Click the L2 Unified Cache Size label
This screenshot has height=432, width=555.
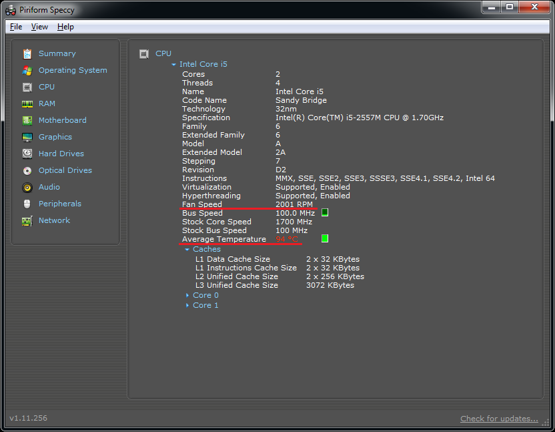pyautogui.click(x=237, y=276)
